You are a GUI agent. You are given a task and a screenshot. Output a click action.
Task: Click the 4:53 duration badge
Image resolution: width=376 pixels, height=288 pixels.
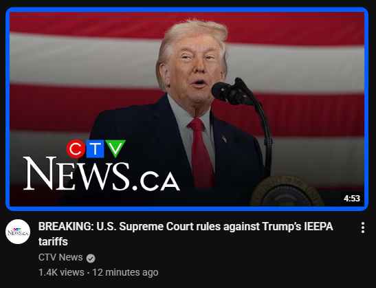click(x=352, y=199)
